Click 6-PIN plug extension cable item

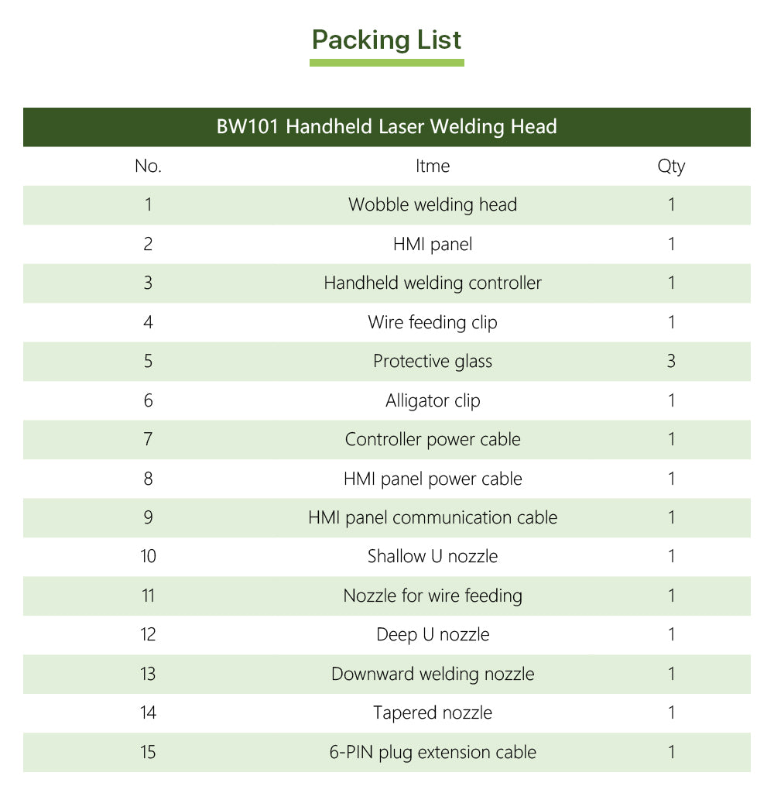click(433, 752)
